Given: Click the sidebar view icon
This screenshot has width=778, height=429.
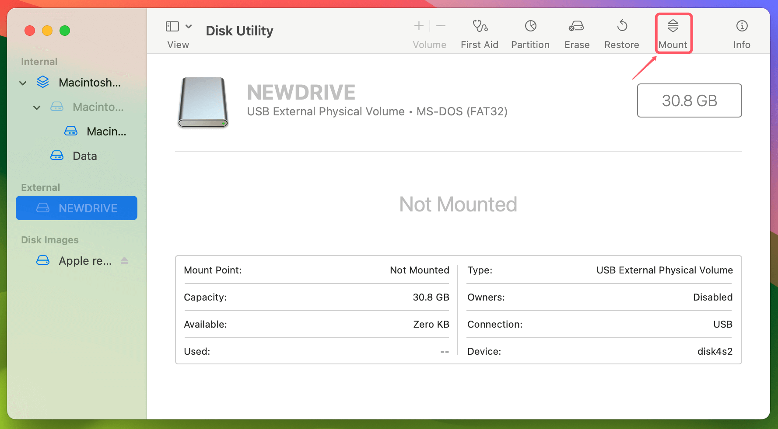Looking at the screenshot, I should [172, 26].
